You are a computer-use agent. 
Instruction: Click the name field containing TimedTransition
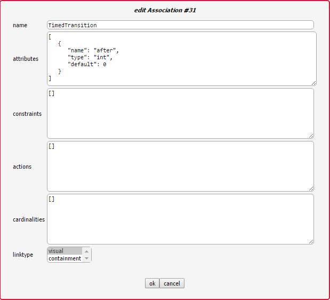click(x=180, y=25)
